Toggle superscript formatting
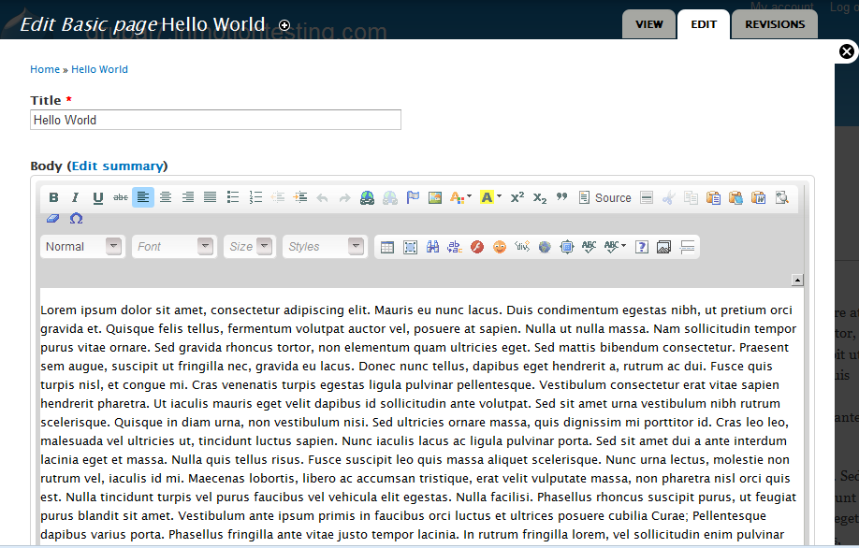 (517, 197)
